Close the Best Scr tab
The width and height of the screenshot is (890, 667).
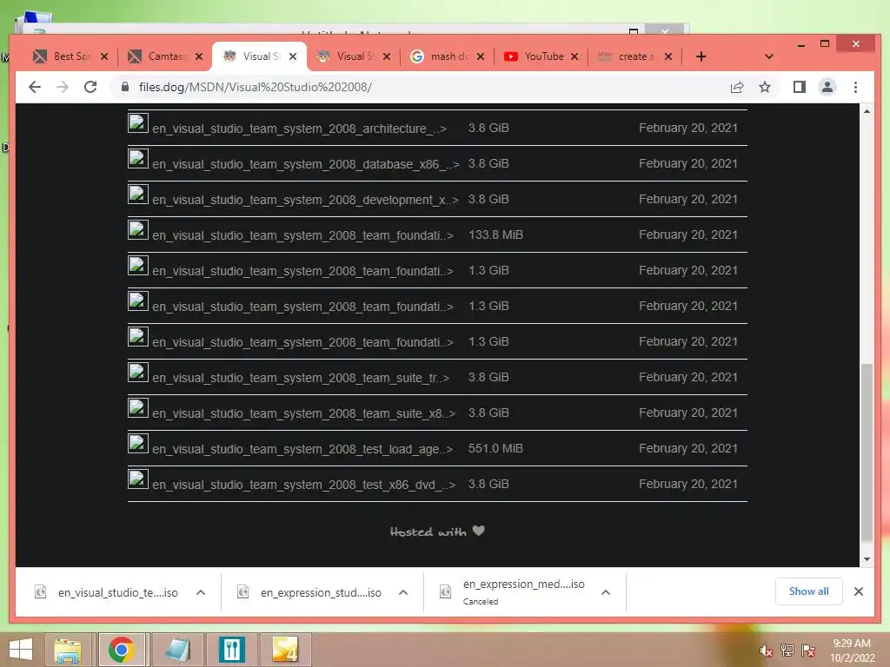(104, 56)
